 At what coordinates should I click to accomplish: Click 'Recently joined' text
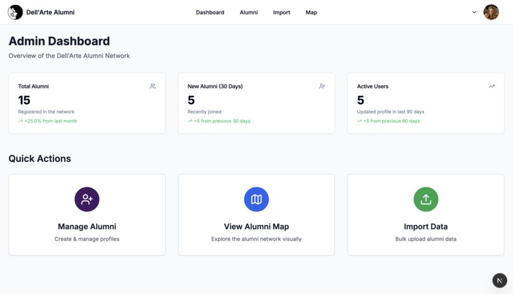pos(204,112)
